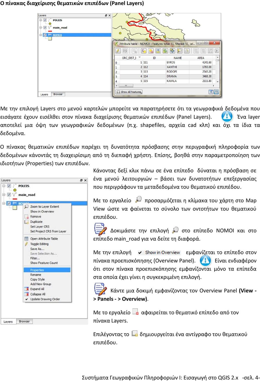The height and width of the screenshot is (381, 260).
Task: Select Layers tab below the context menu
Action: (8, 322)
